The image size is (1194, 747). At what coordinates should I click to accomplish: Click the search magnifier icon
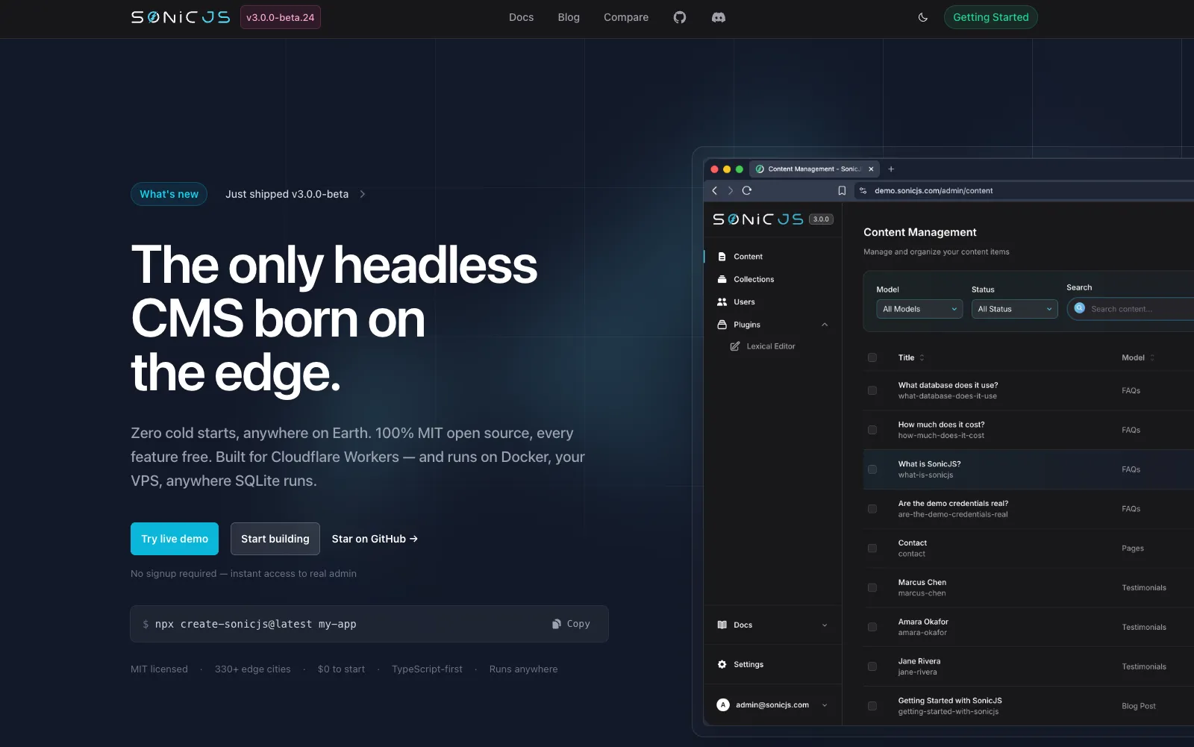(1079, 308)
